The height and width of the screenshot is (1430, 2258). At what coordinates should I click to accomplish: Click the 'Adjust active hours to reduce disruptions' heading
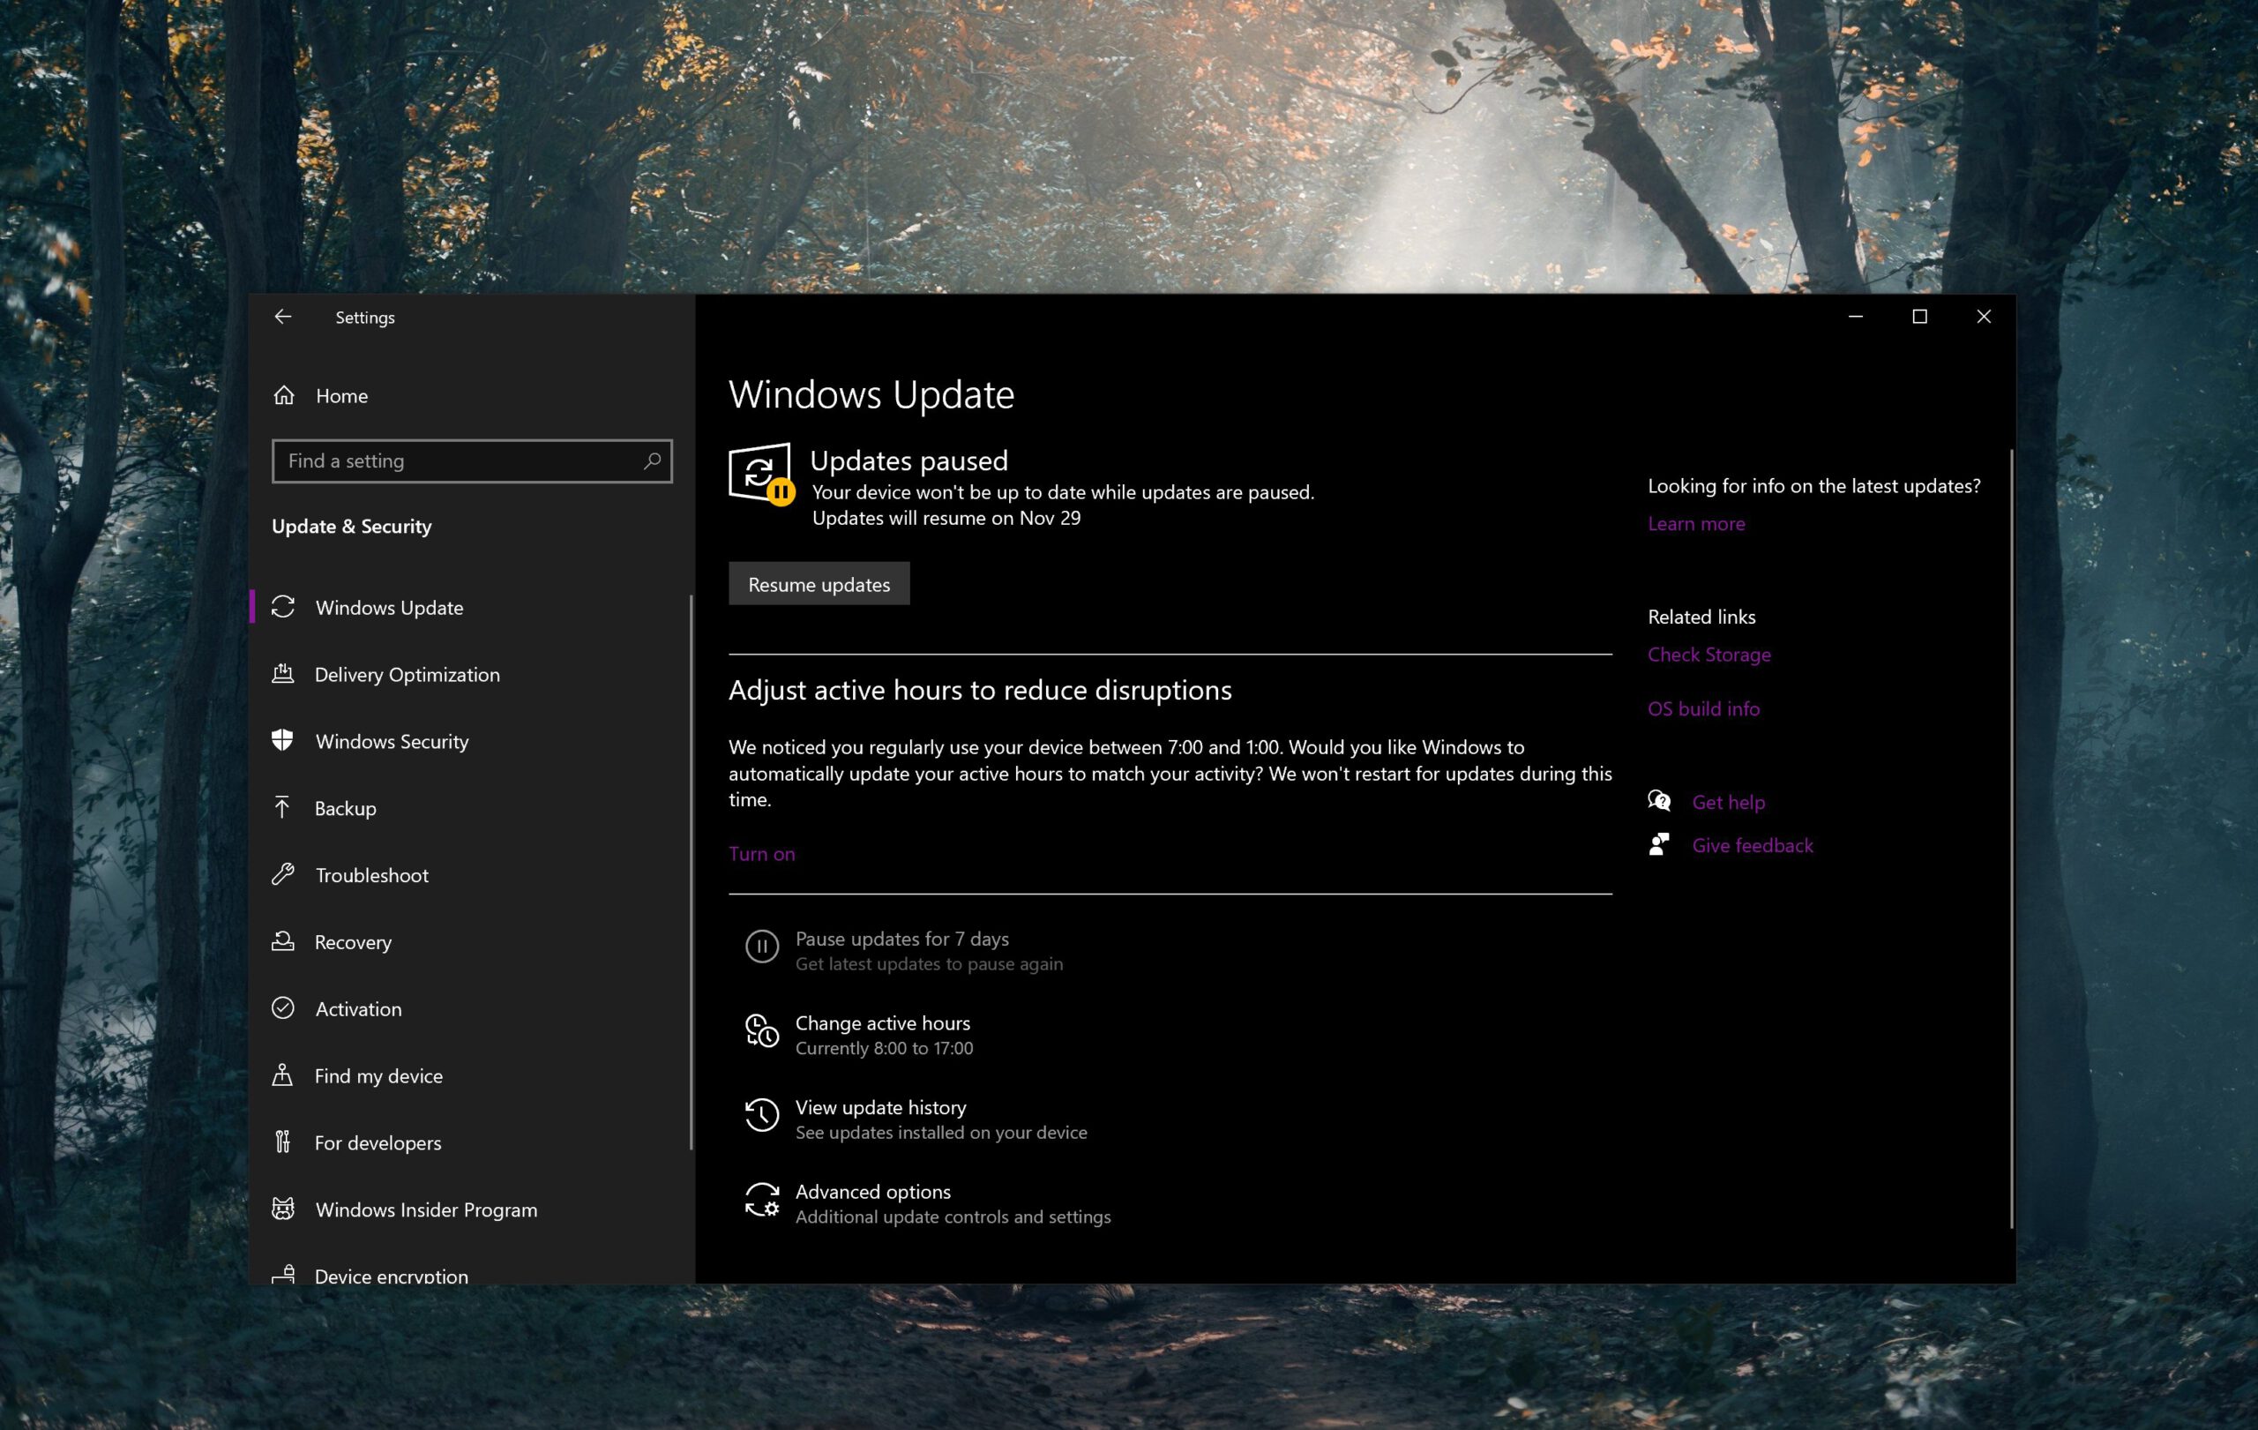pyautogui.click(x=980, y=690)
